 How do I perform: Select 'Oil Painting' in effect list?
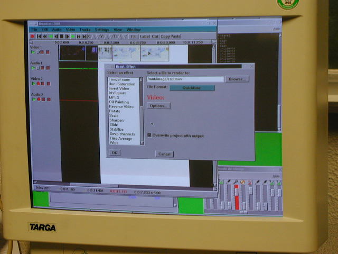tap(119, 102)
